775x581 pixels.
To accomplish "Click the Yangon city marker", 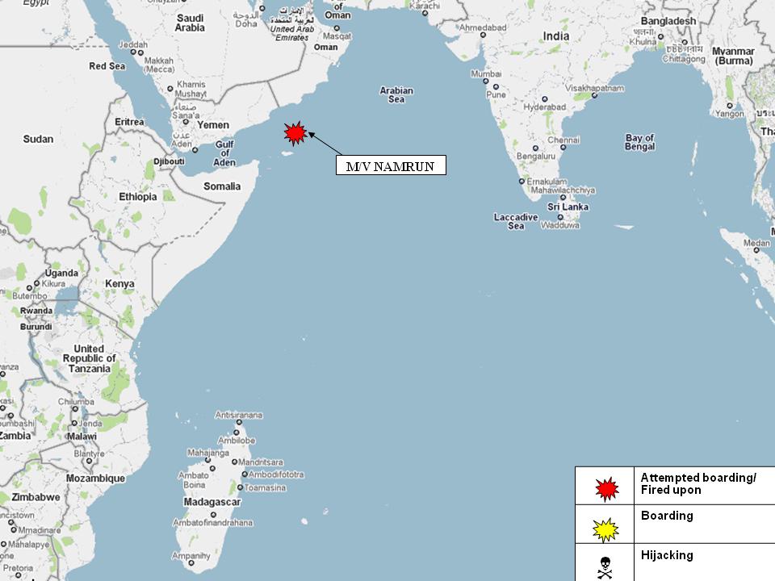I will (x=730, y=106).
